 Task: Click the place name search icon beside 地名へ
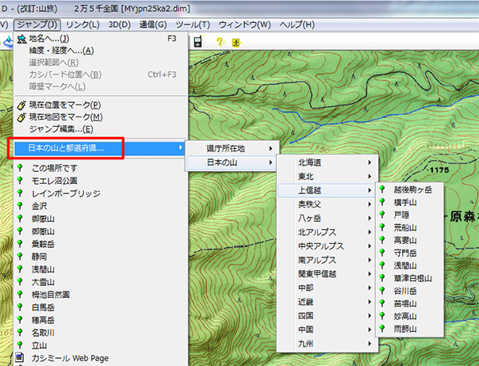(21, 38)
